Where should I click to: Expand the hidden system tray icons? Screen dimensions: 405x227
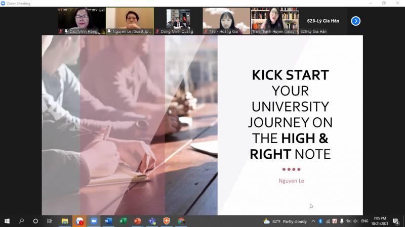[x=313, y=221]
